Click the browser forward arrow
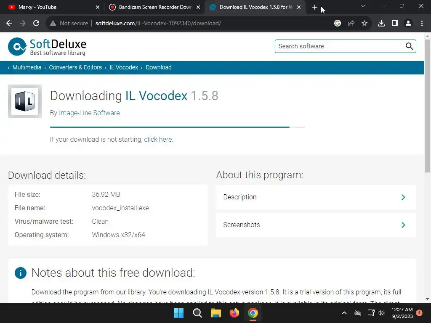This screenshot has height=323, width=431. coord(23,24)
